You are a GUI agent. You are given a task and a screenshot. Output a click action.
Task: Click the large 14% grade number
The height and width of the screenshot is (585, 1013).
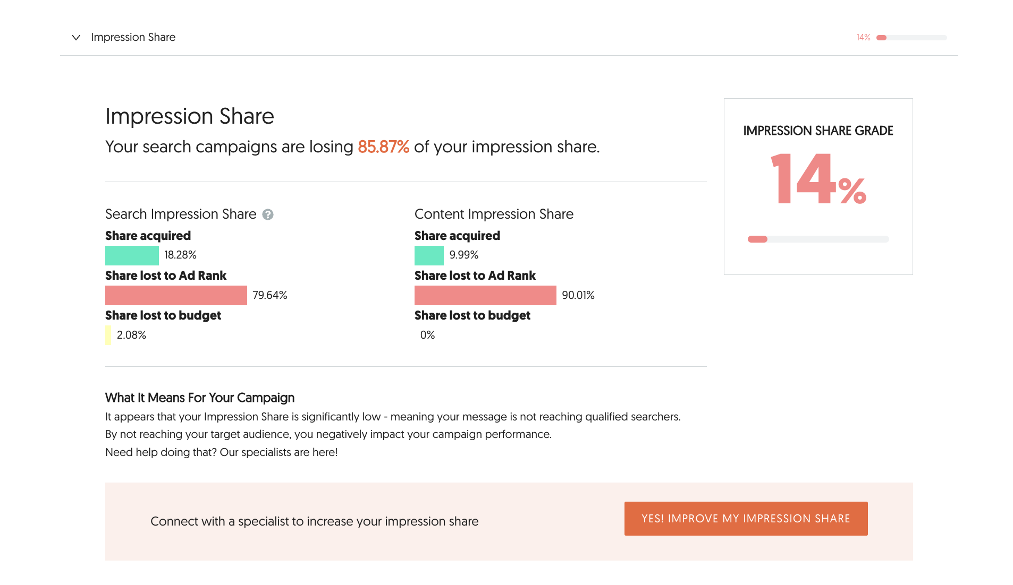pos(818,179)
